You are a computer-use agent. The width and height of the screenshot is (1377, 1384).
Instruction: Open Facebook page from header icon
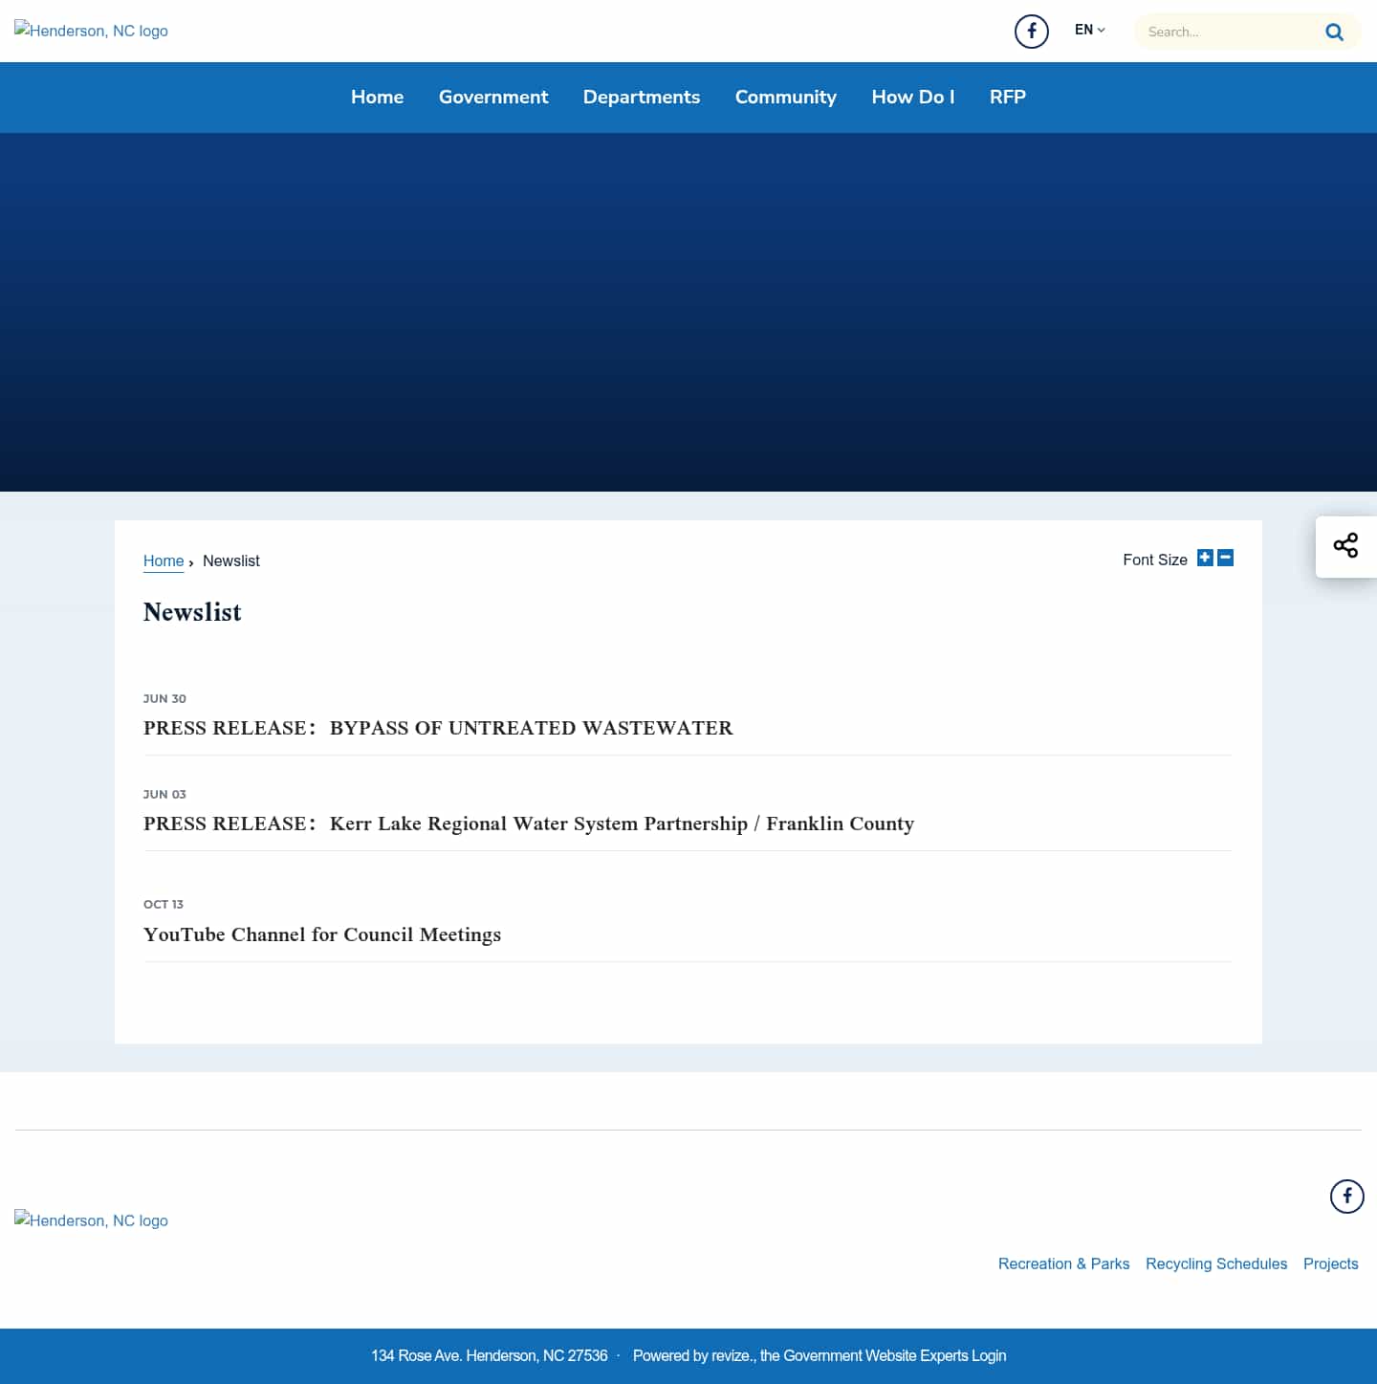1031,32
